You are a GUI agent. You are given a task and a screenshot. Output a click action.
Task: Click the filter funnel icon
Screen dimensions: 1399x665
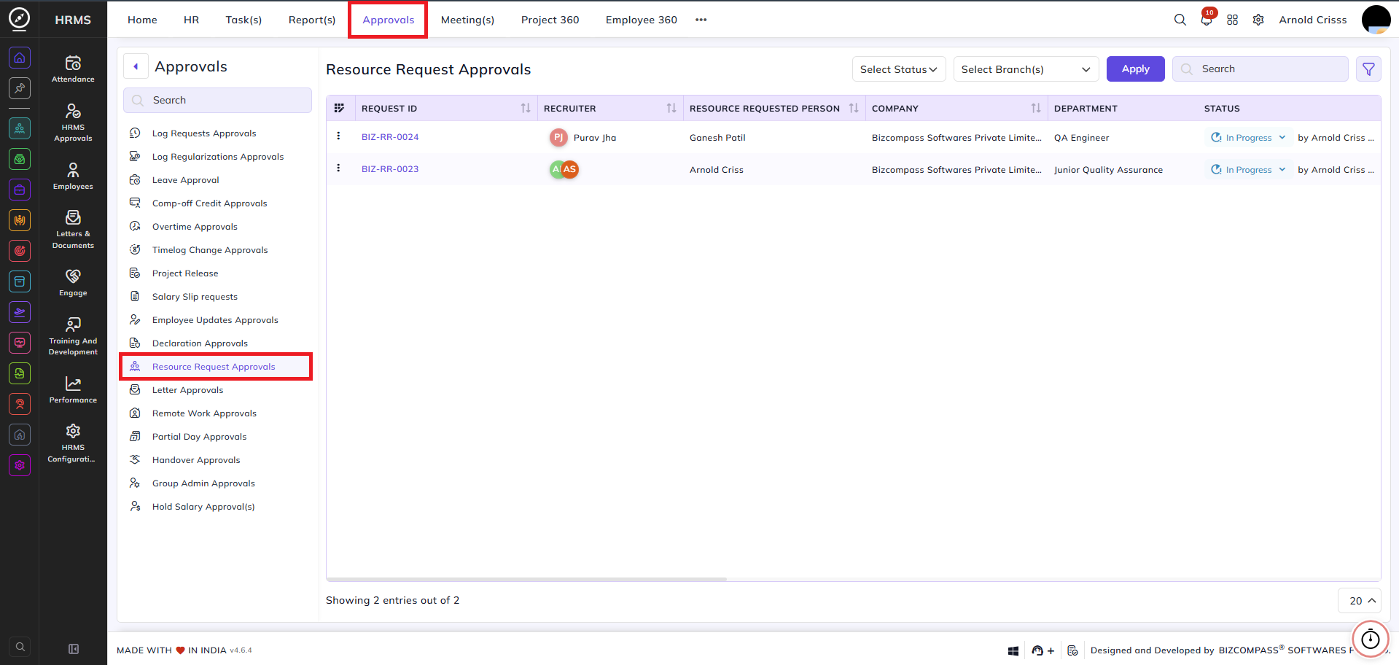click(1368, 69)
